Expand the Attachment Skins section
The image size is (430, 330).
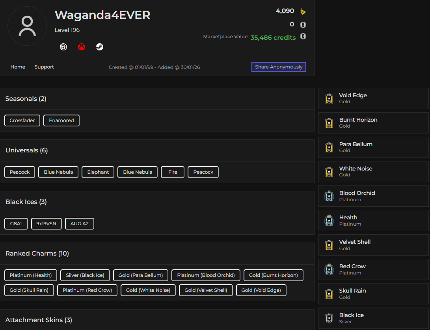pyautogui.click(x=38, y=320)
